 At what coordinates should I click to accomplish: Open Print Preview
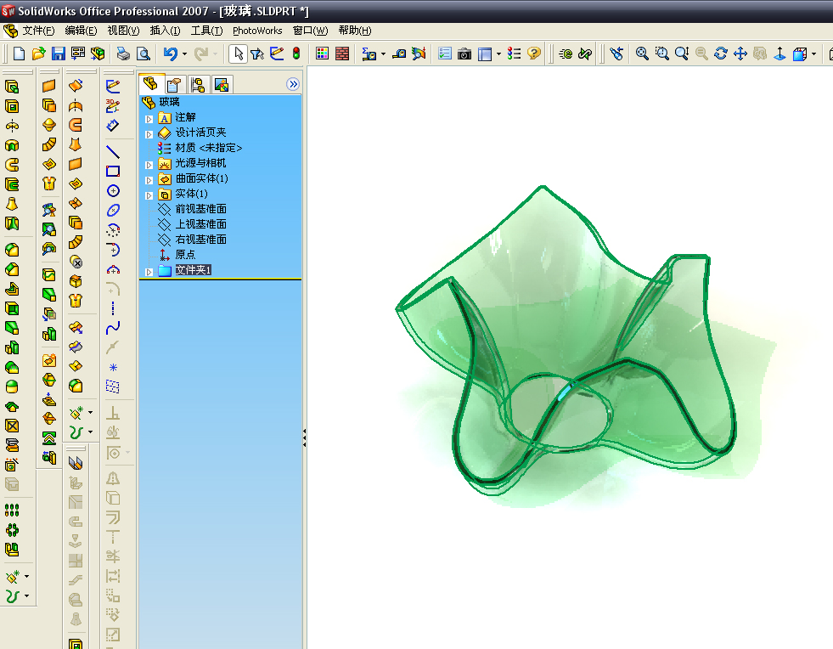click(x=143, y=54)
